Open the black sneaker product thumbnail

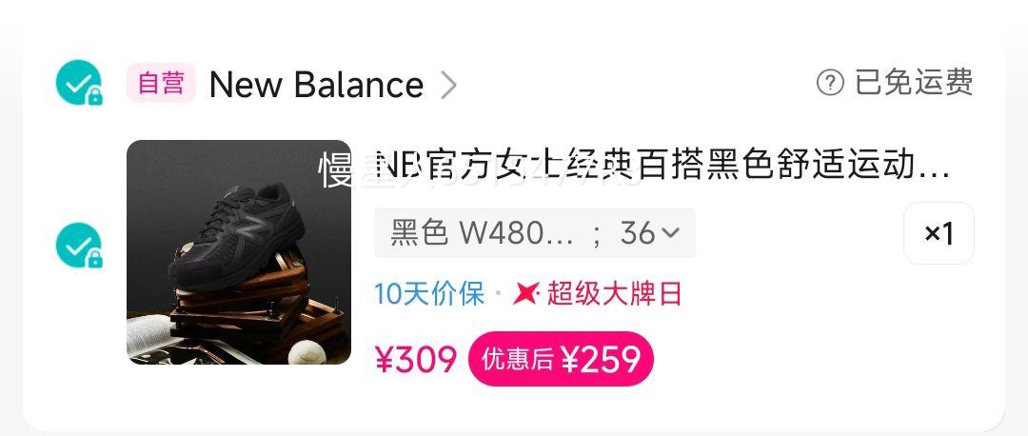239,252
